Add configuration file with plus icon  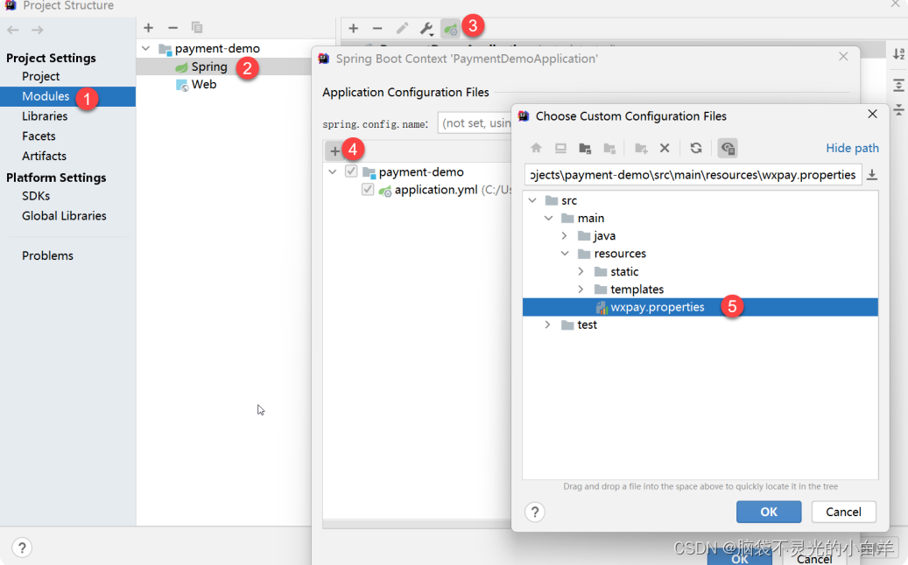[334, 151]
